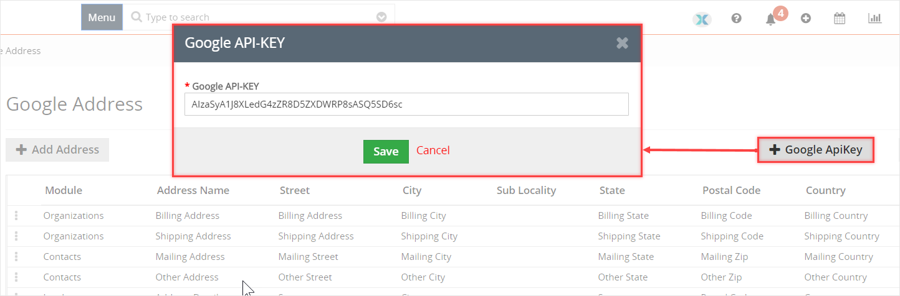Click Shipping City cell
The height and width of the screenshot is (296, 900).
(x=429, y=236)
